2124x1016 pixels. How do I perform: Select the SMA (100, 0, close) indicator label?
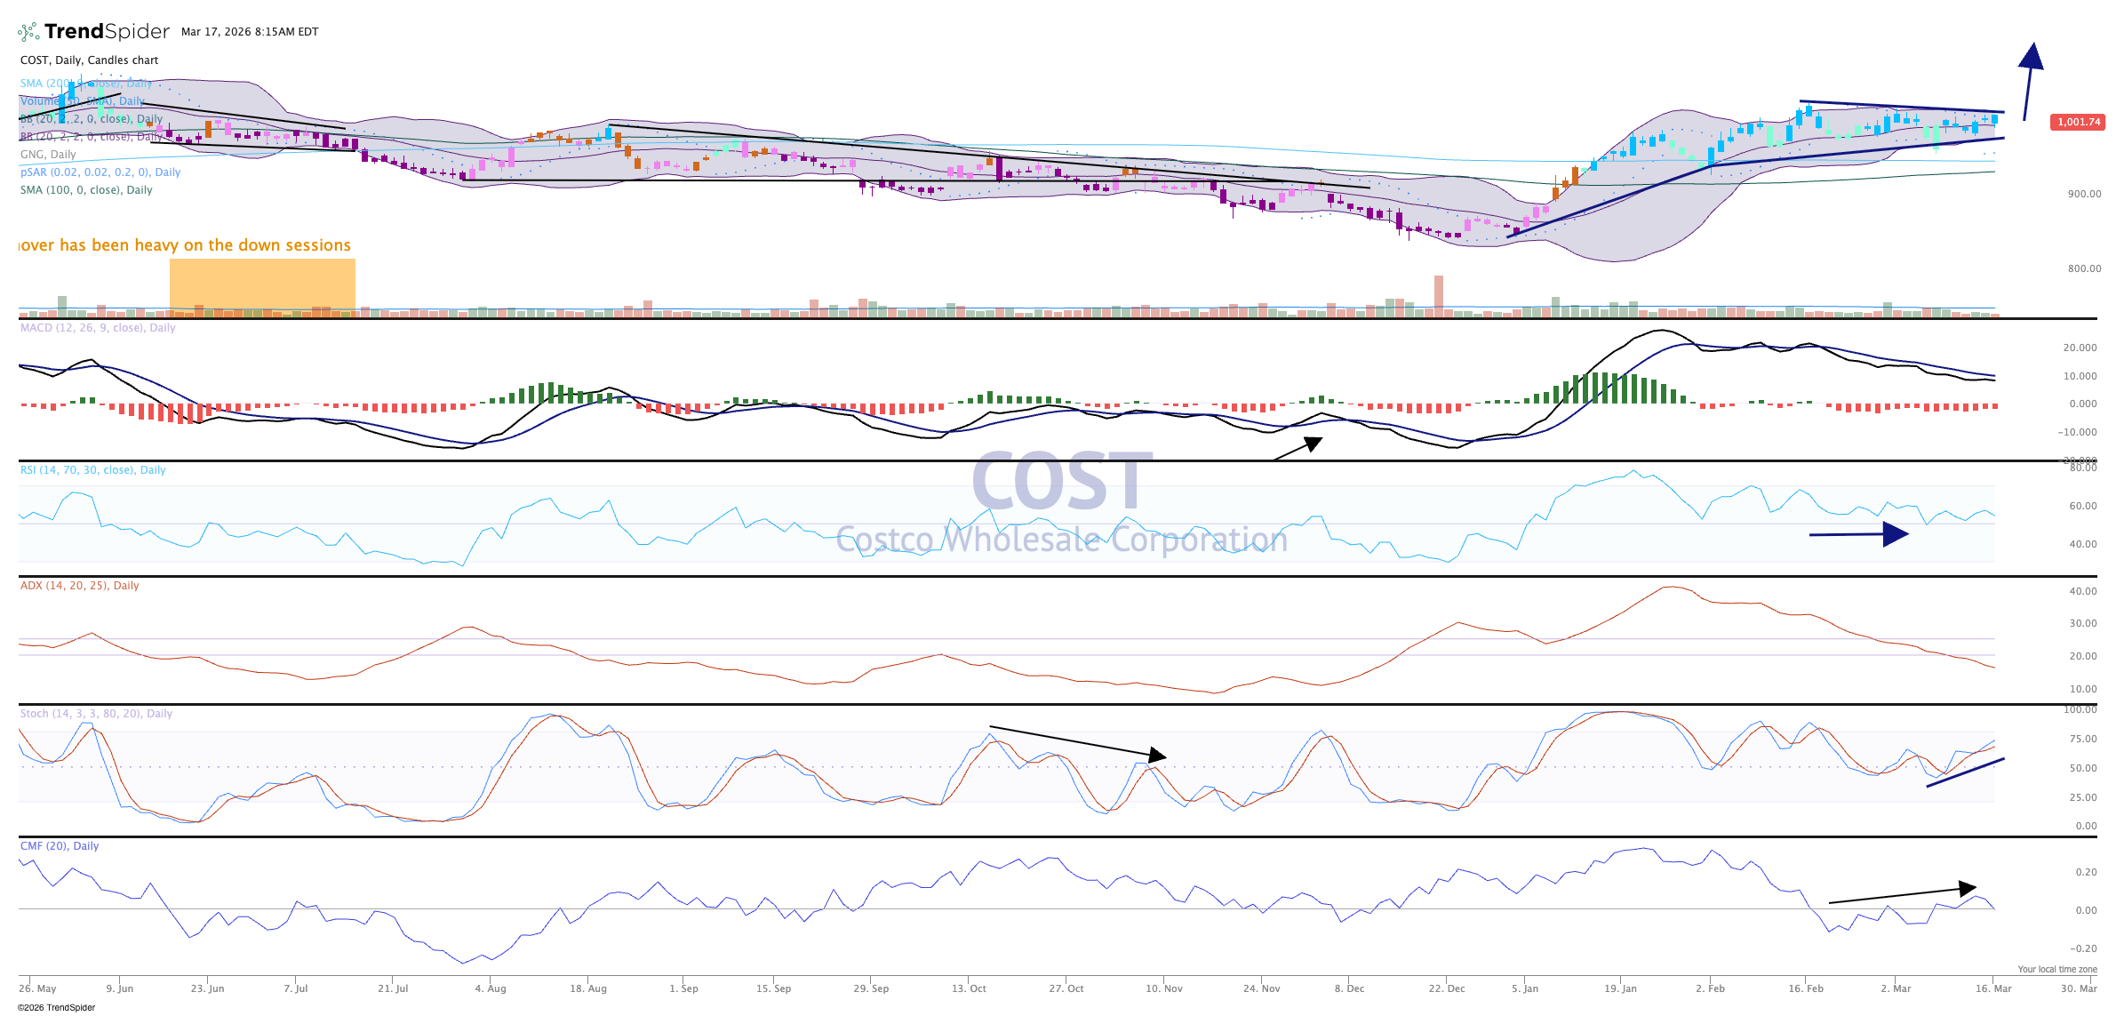(x=86, y=190)
